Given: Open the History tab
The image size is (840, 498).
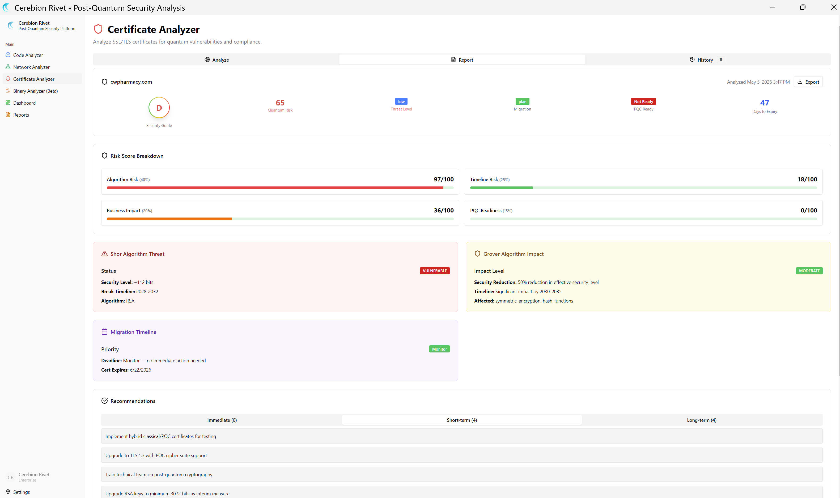Looking at the screenshot, I should click(707, 59).
